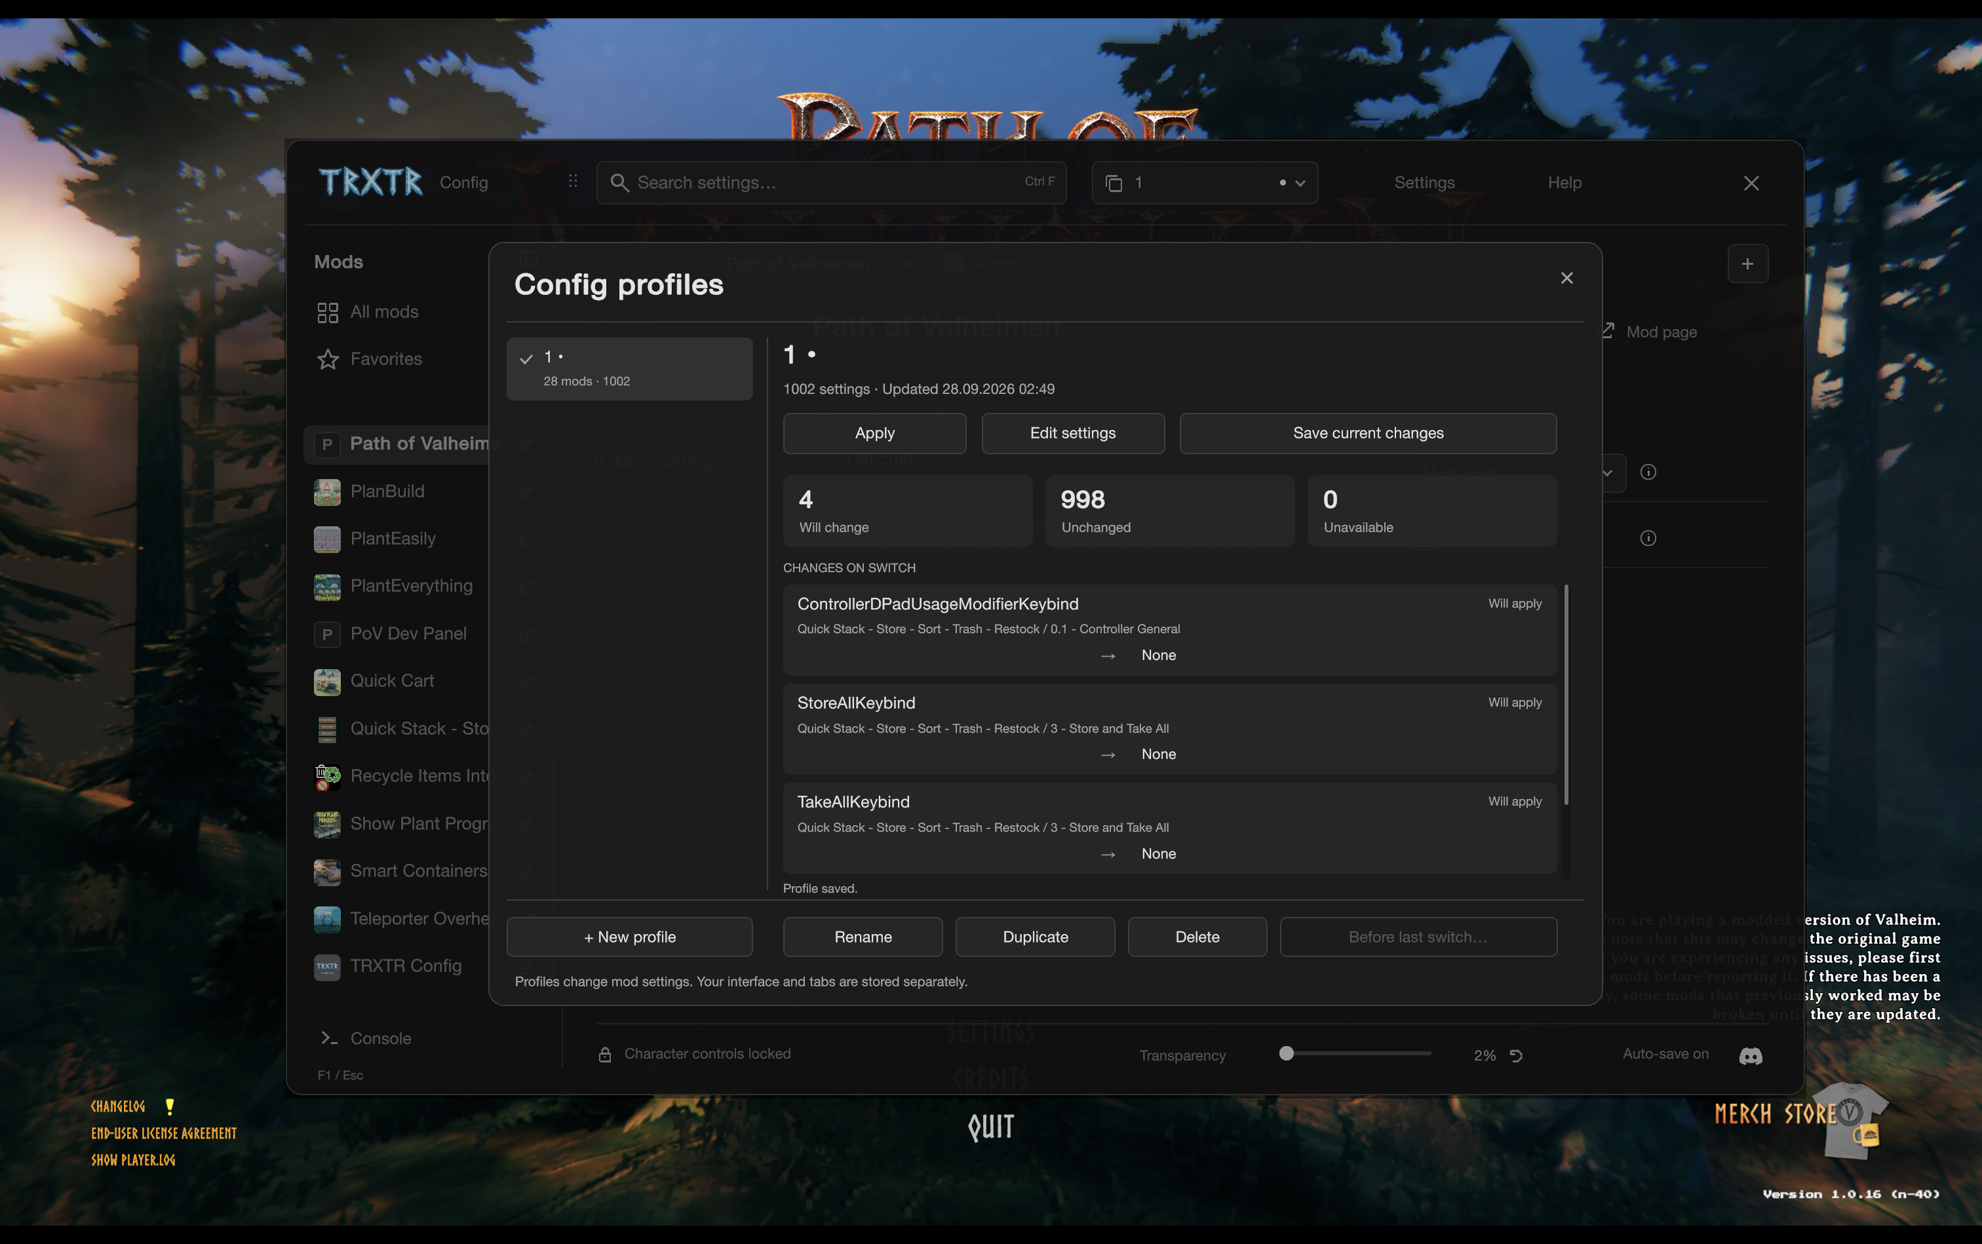Click the StoreAllKeybind change entry
1982x1244 pixels.
click(x=1169, y=729)
